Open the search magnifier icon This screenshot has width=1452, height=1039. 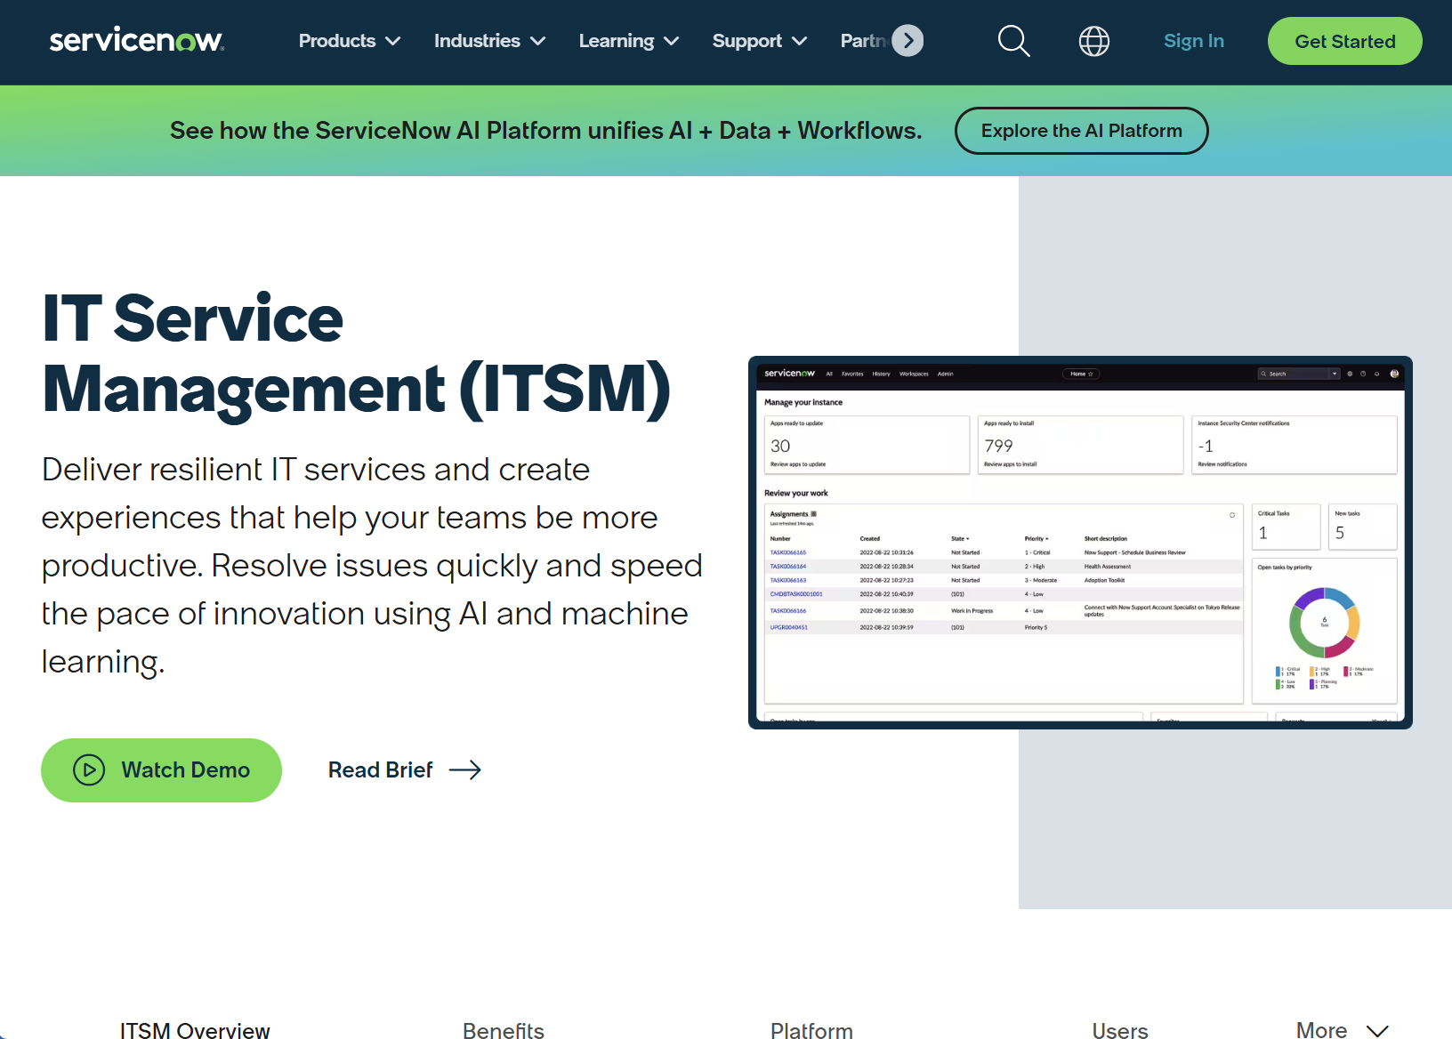click(1013, 41)
